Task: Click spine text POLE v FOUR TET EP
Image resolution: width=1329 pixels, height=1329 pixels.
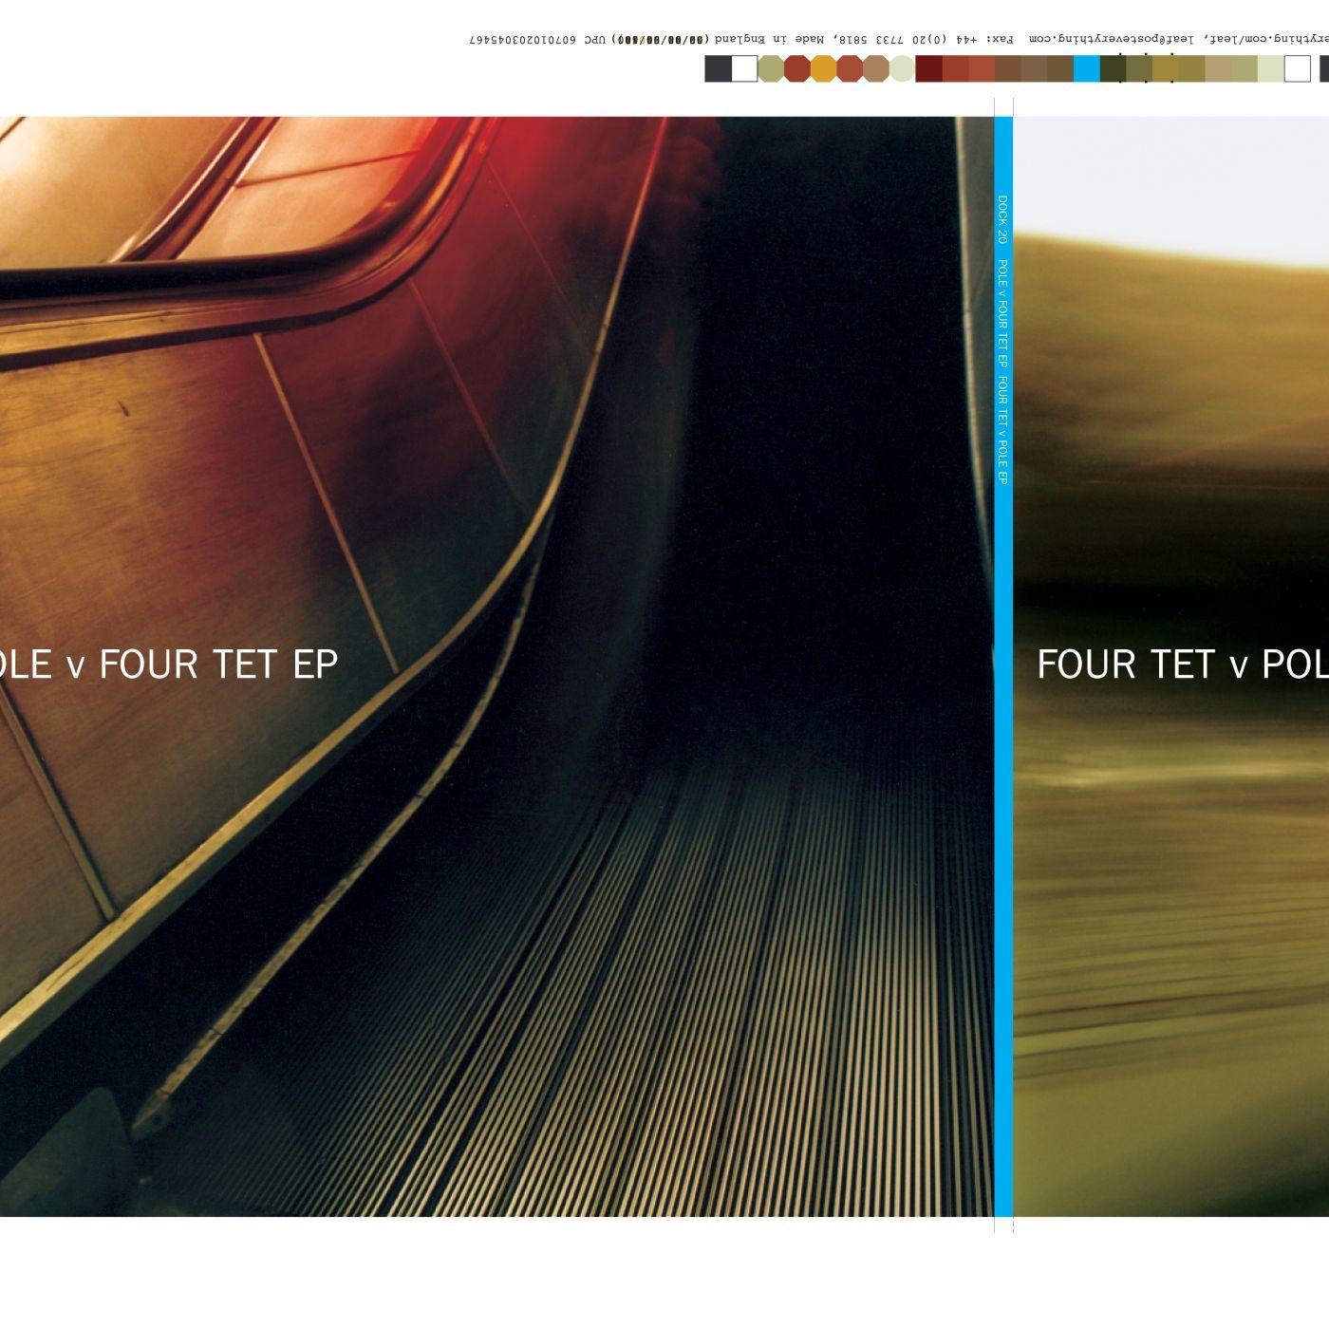Action: click(1002, 313)
